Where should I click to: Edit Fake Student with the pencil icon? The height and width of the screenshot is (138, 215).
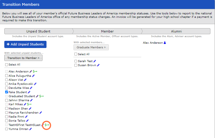pyautogui.click(x=29, y=92)
